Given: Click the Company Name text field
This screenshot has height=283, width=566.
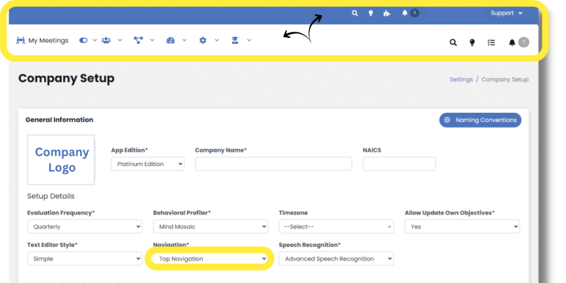Looking at the screenshot, I should coord(273,164).
